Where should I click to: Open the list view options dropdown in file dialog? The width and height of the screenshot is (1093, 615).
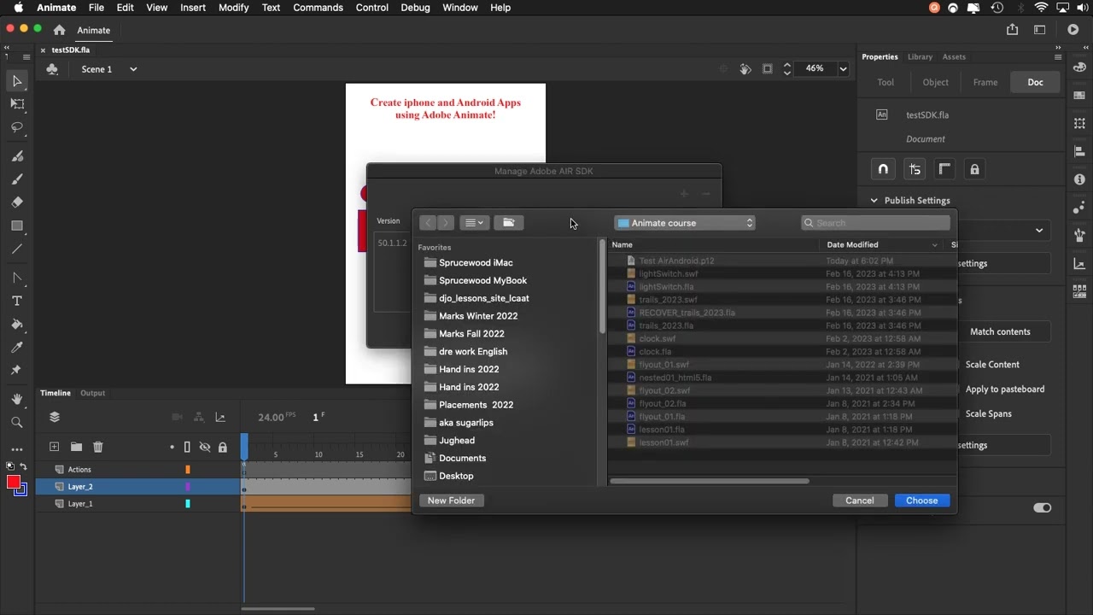(474, 223)
